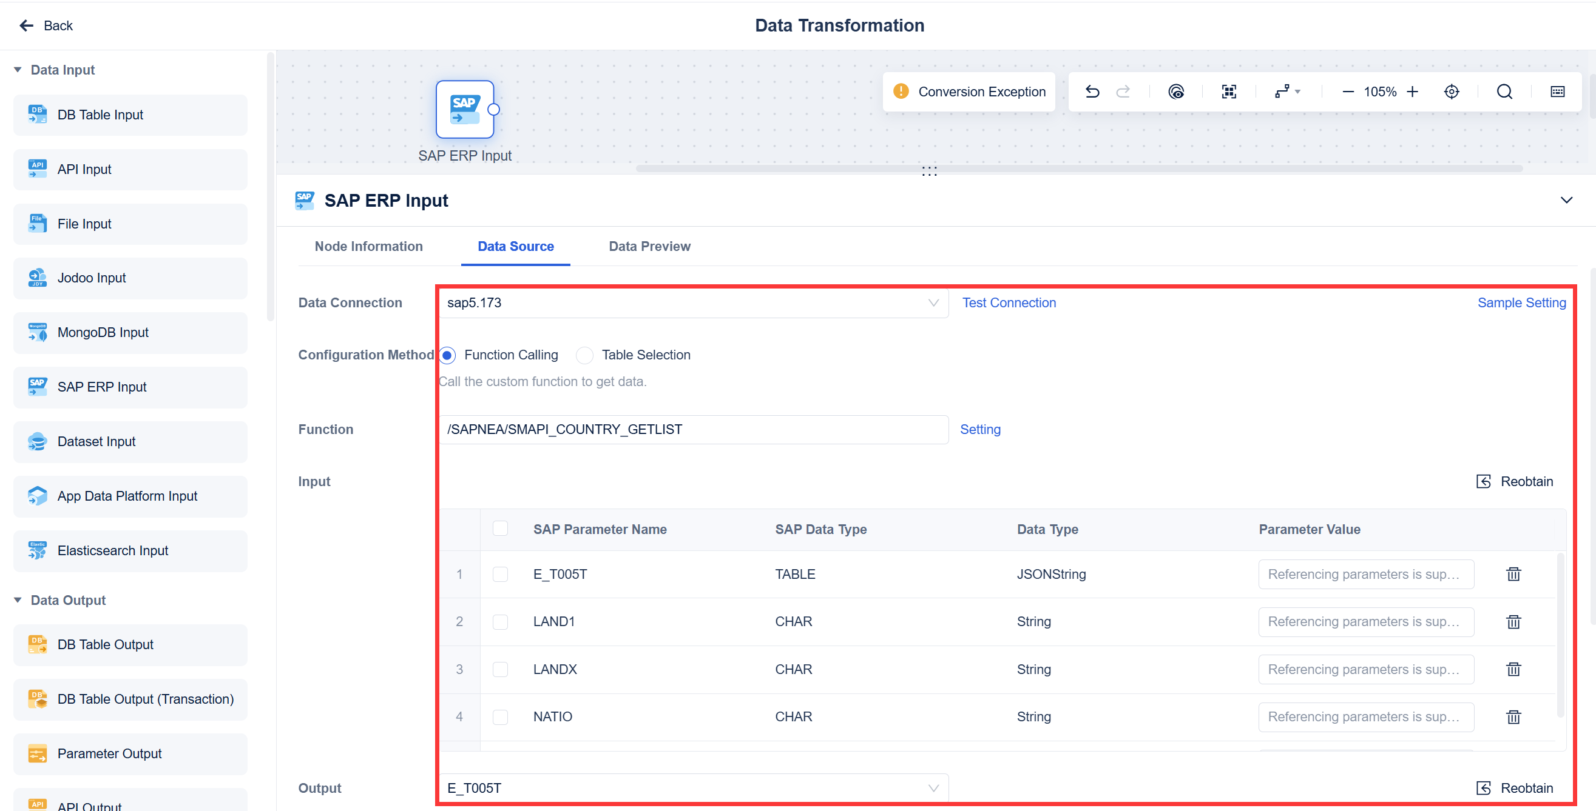Viewport: 1596px width, 811px height.
Task: Delete the LAND1 parameter row
Action: coord(1513,622)
